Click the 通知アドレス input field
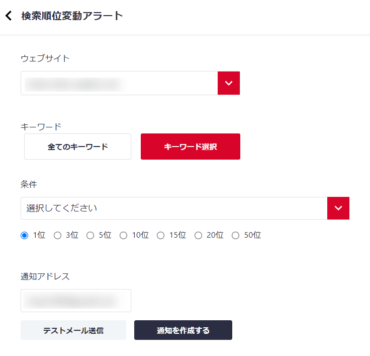The height and width of the screenshot is (356, 370). pyautogui.click(x=76, y=301)
